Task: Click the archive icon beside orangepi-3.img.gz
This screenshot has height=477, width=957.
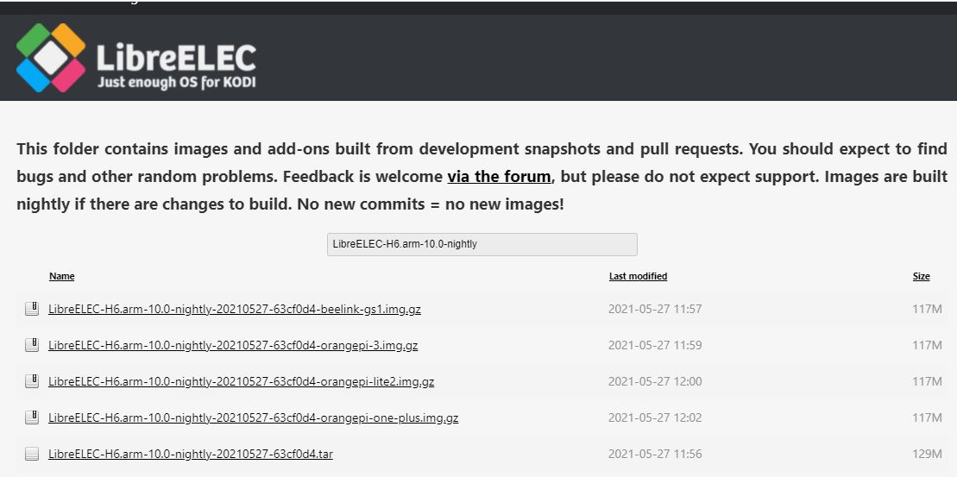Action: 32,345
